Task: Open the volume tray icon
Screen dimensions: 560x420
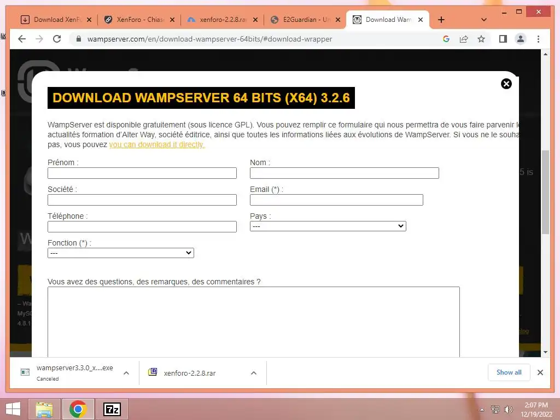Action: tap(508, 409)
